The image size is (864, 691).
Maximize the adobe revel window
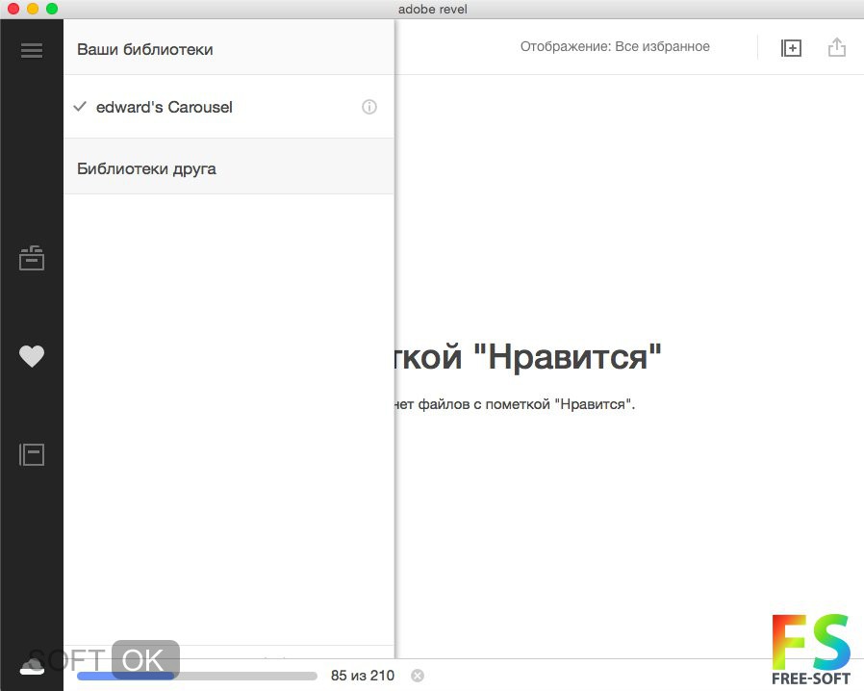52,9
